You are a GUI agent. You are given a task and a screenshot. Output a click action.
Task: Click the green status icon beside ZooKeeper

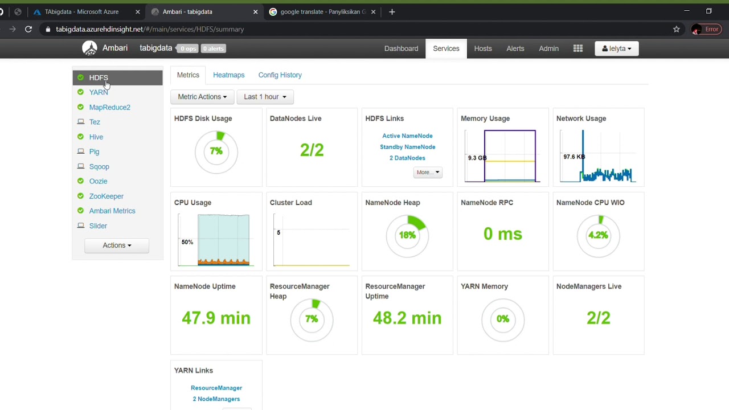(80, 196)
